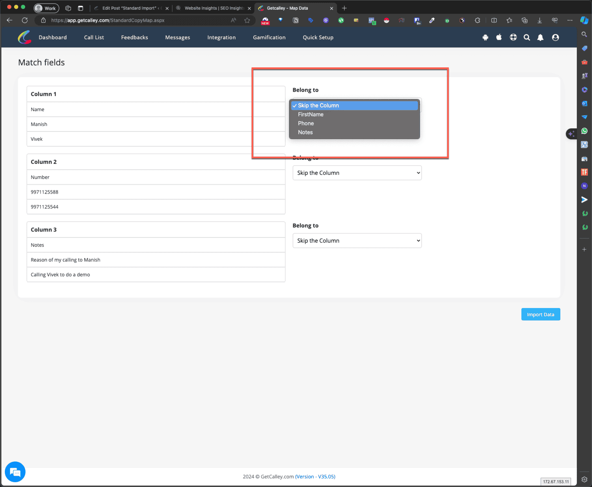Click the Import Data button
Image resolution: width=592 pixels, height=487 pixels.
pos(540,315)
